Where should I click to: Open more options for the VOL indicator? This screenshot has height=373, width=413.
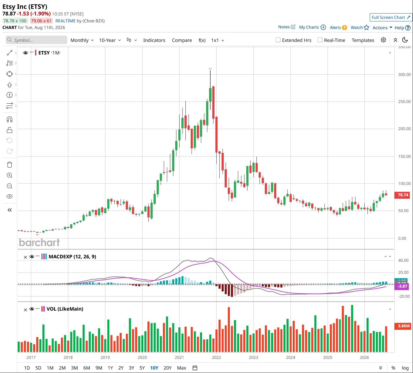pos(38,308)
